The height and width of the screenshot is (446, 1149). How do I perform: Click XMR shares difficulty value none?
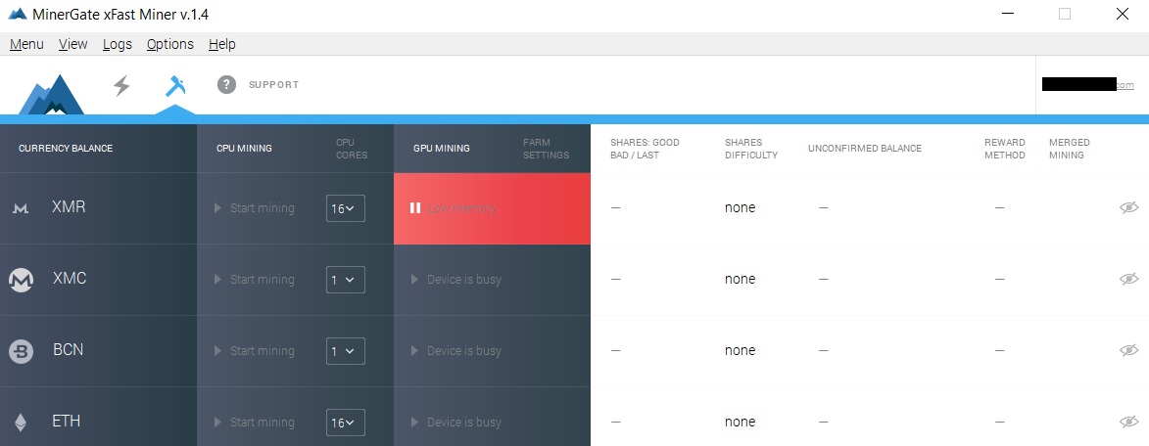741,207
